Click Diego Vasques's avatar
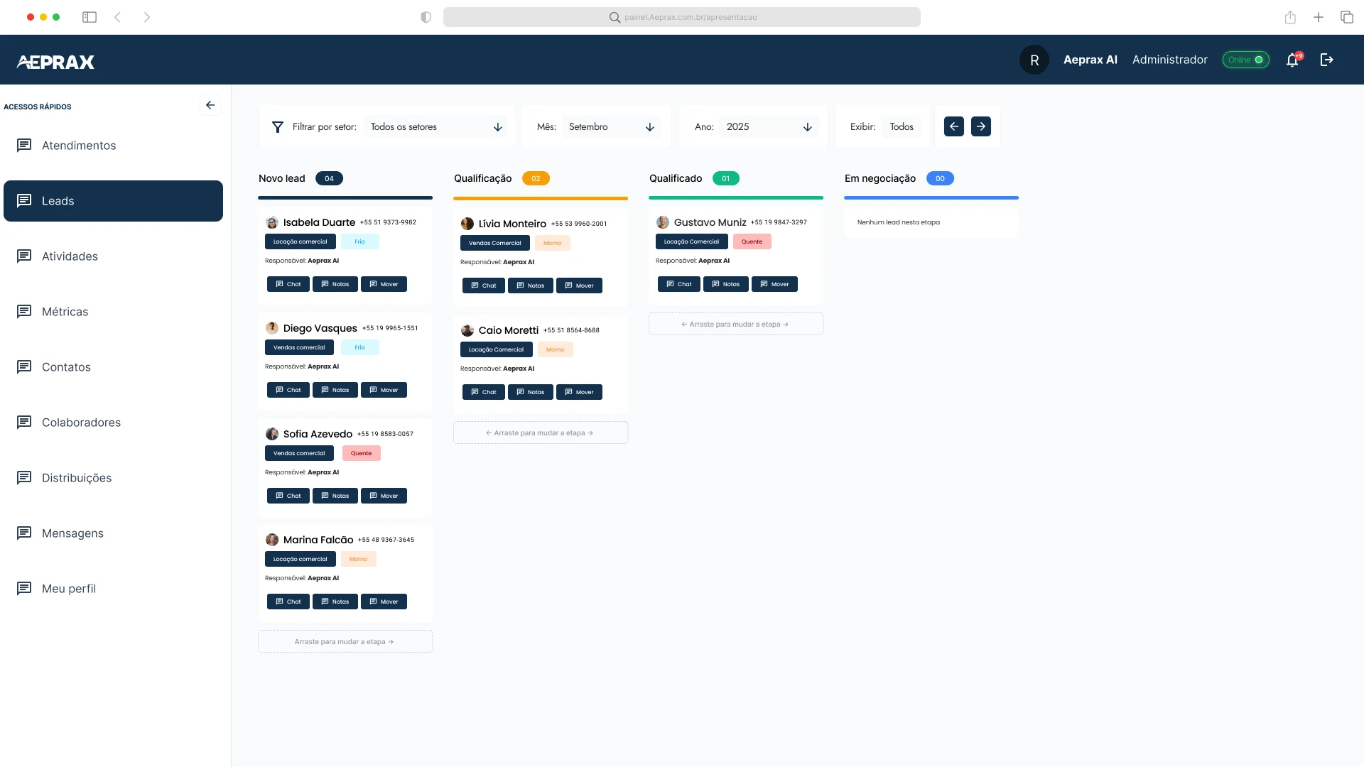1364x767 pixels. (272, 328)
